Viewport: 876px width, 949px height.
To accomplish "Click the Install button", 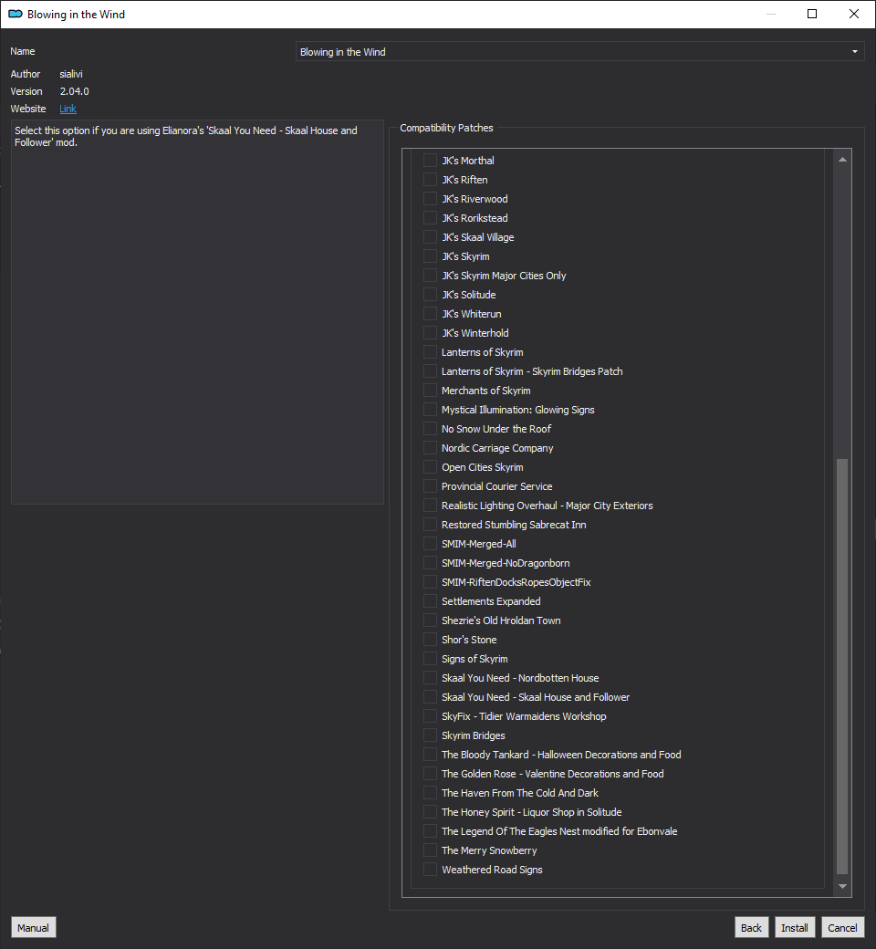I will pos(794,927).
